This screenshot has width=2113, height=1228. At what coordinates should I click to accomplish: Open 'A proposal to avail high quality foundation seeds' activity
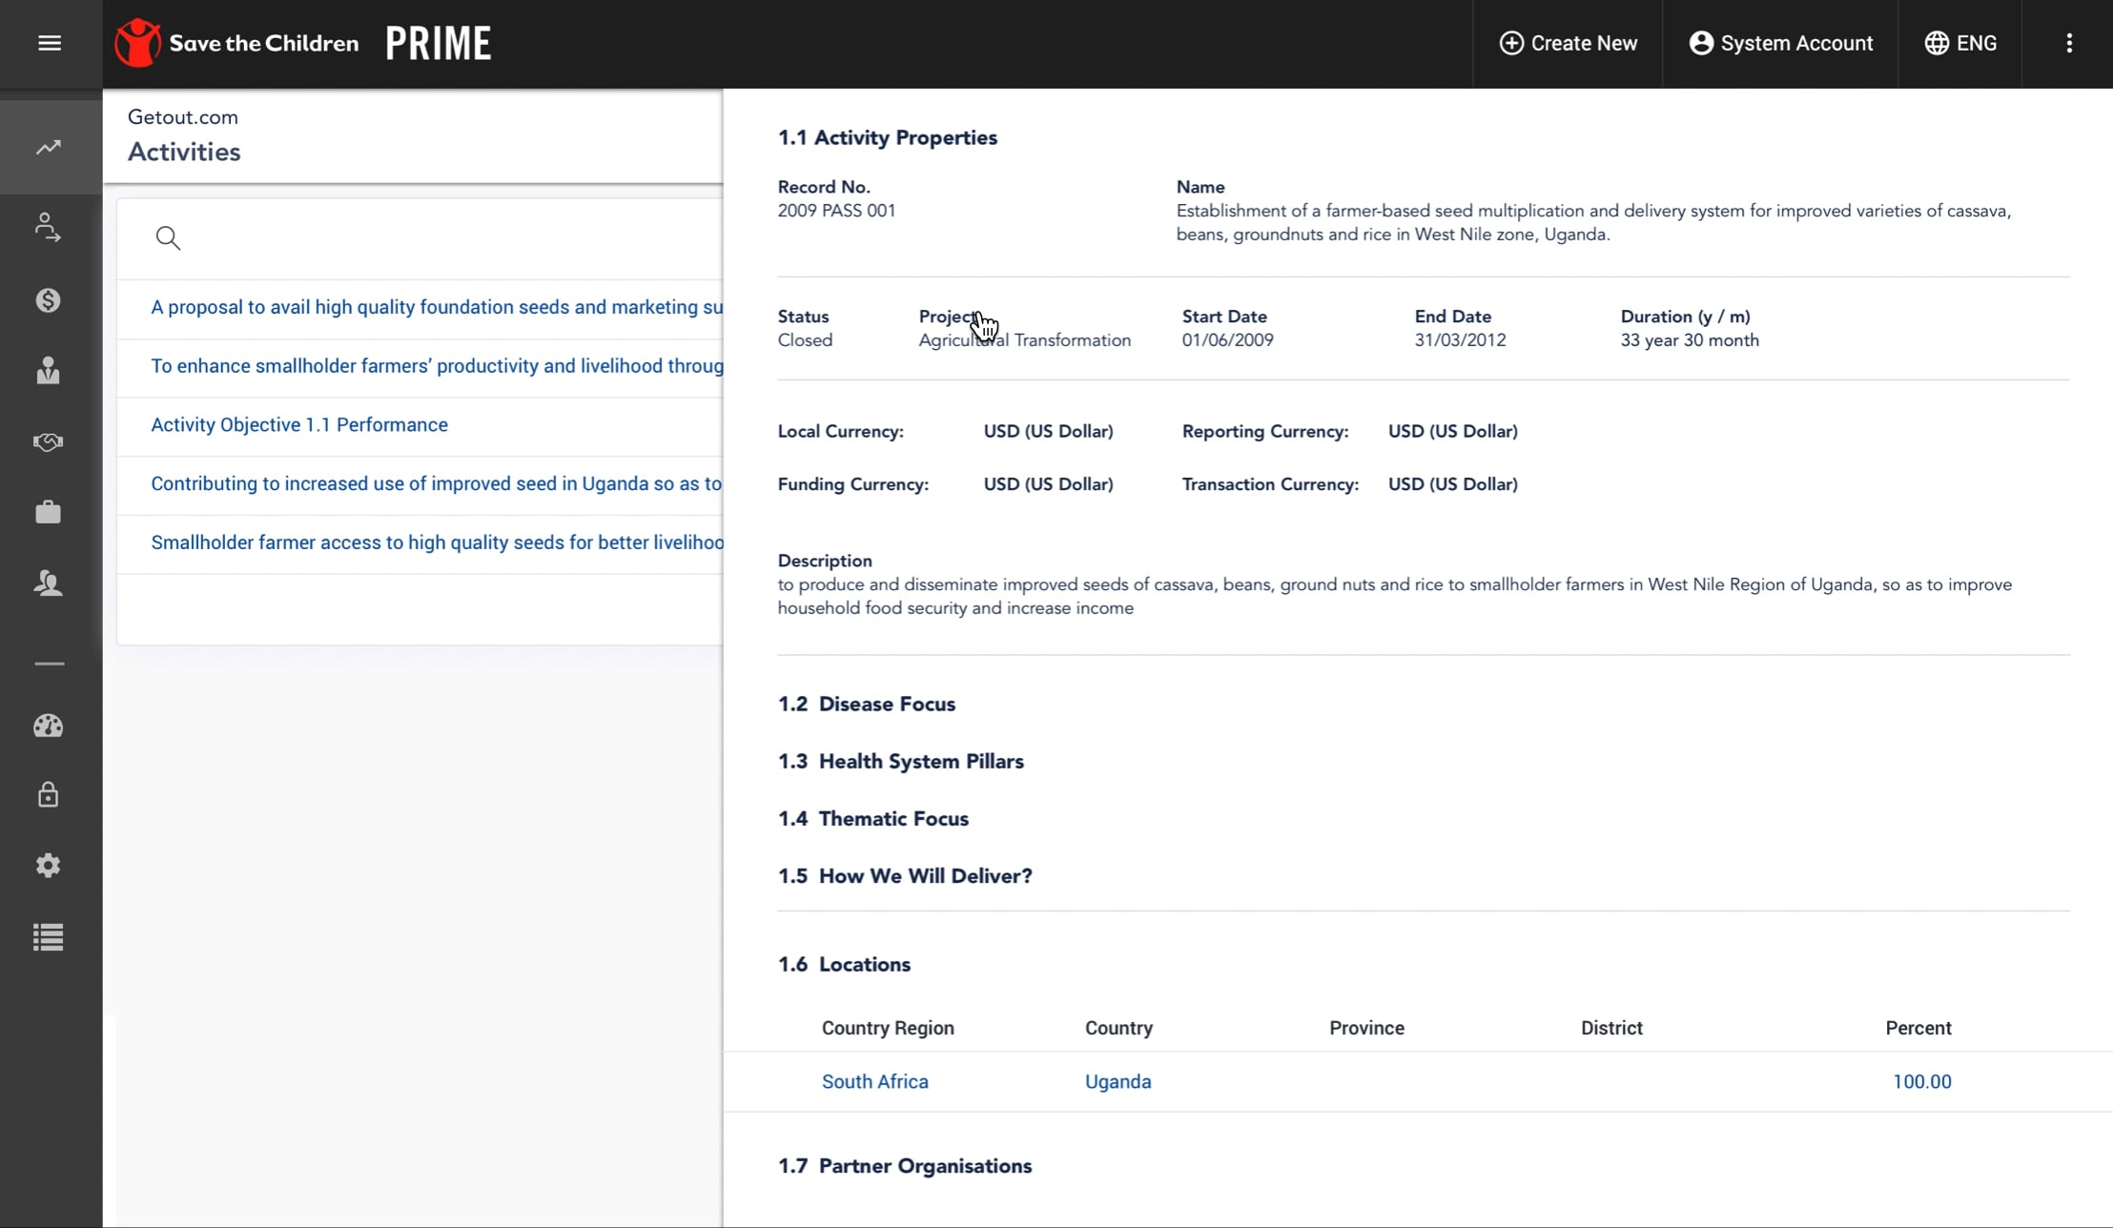pyautogui.click(x=437, y=307)
